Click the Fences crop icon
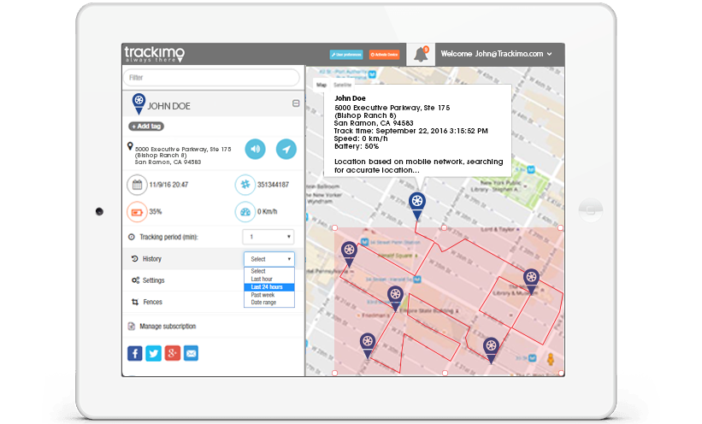Screen dimensions: 702x424 tap(135, 302)
